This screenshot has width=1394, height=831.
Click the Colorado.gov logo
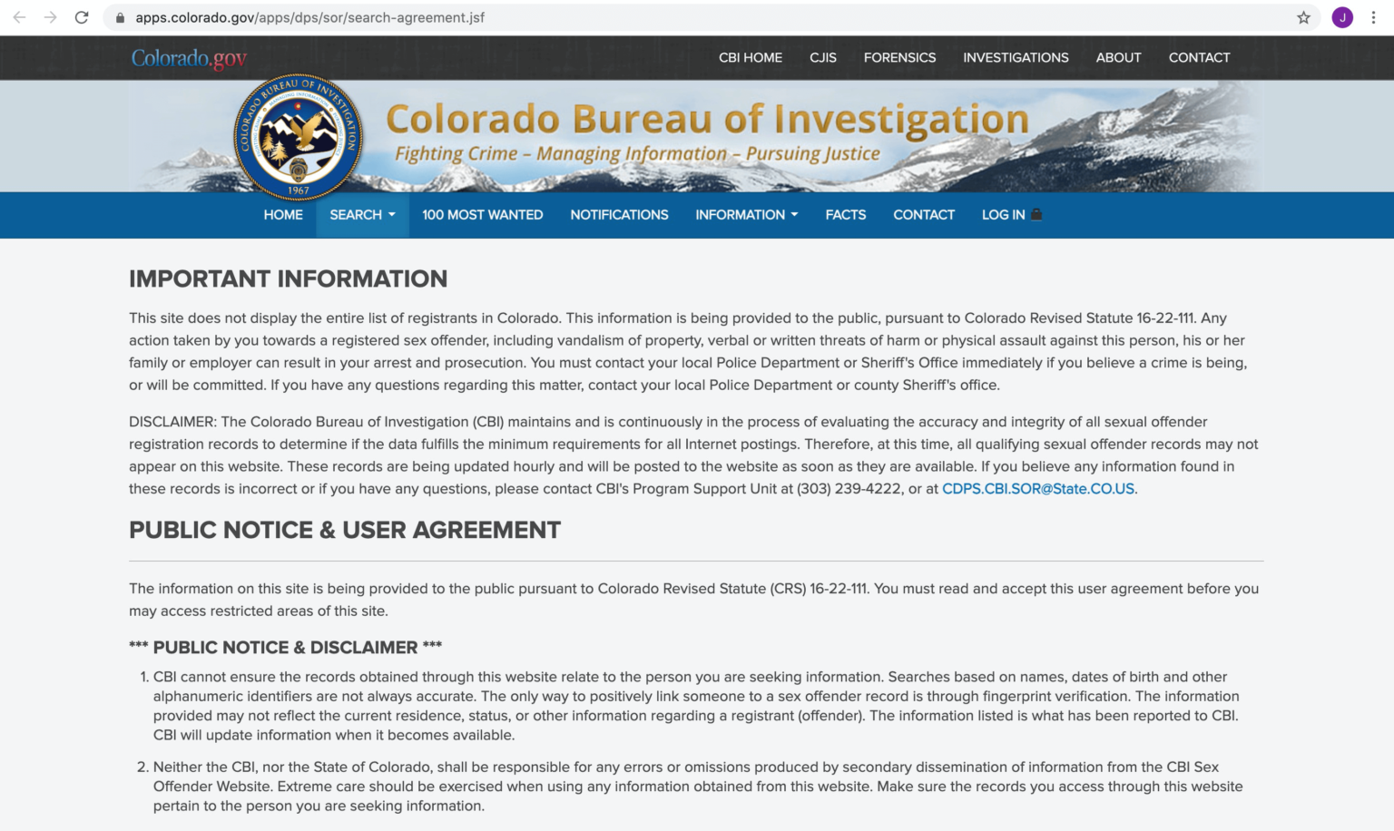pos(189,58)
